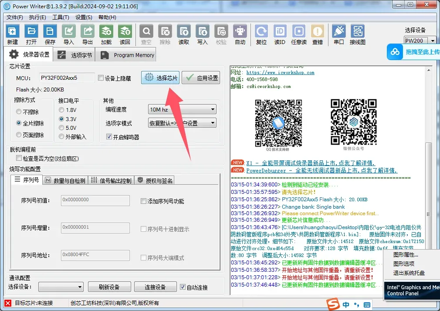Switch to the 选项字节 tab

point(74,55)
